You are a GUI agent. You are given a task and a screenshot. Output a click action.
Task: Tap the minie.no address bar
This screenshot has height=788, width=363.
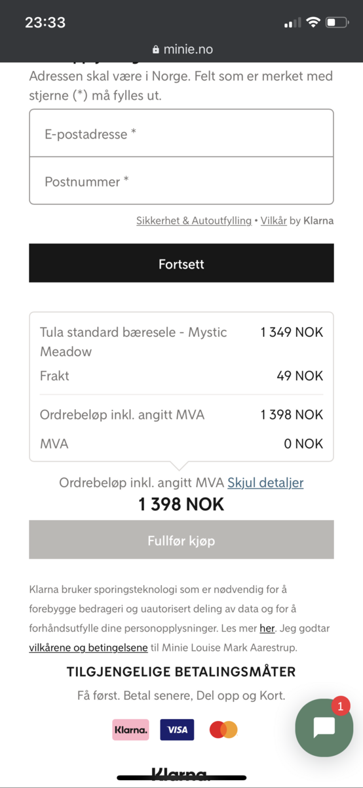coord(181,49)
